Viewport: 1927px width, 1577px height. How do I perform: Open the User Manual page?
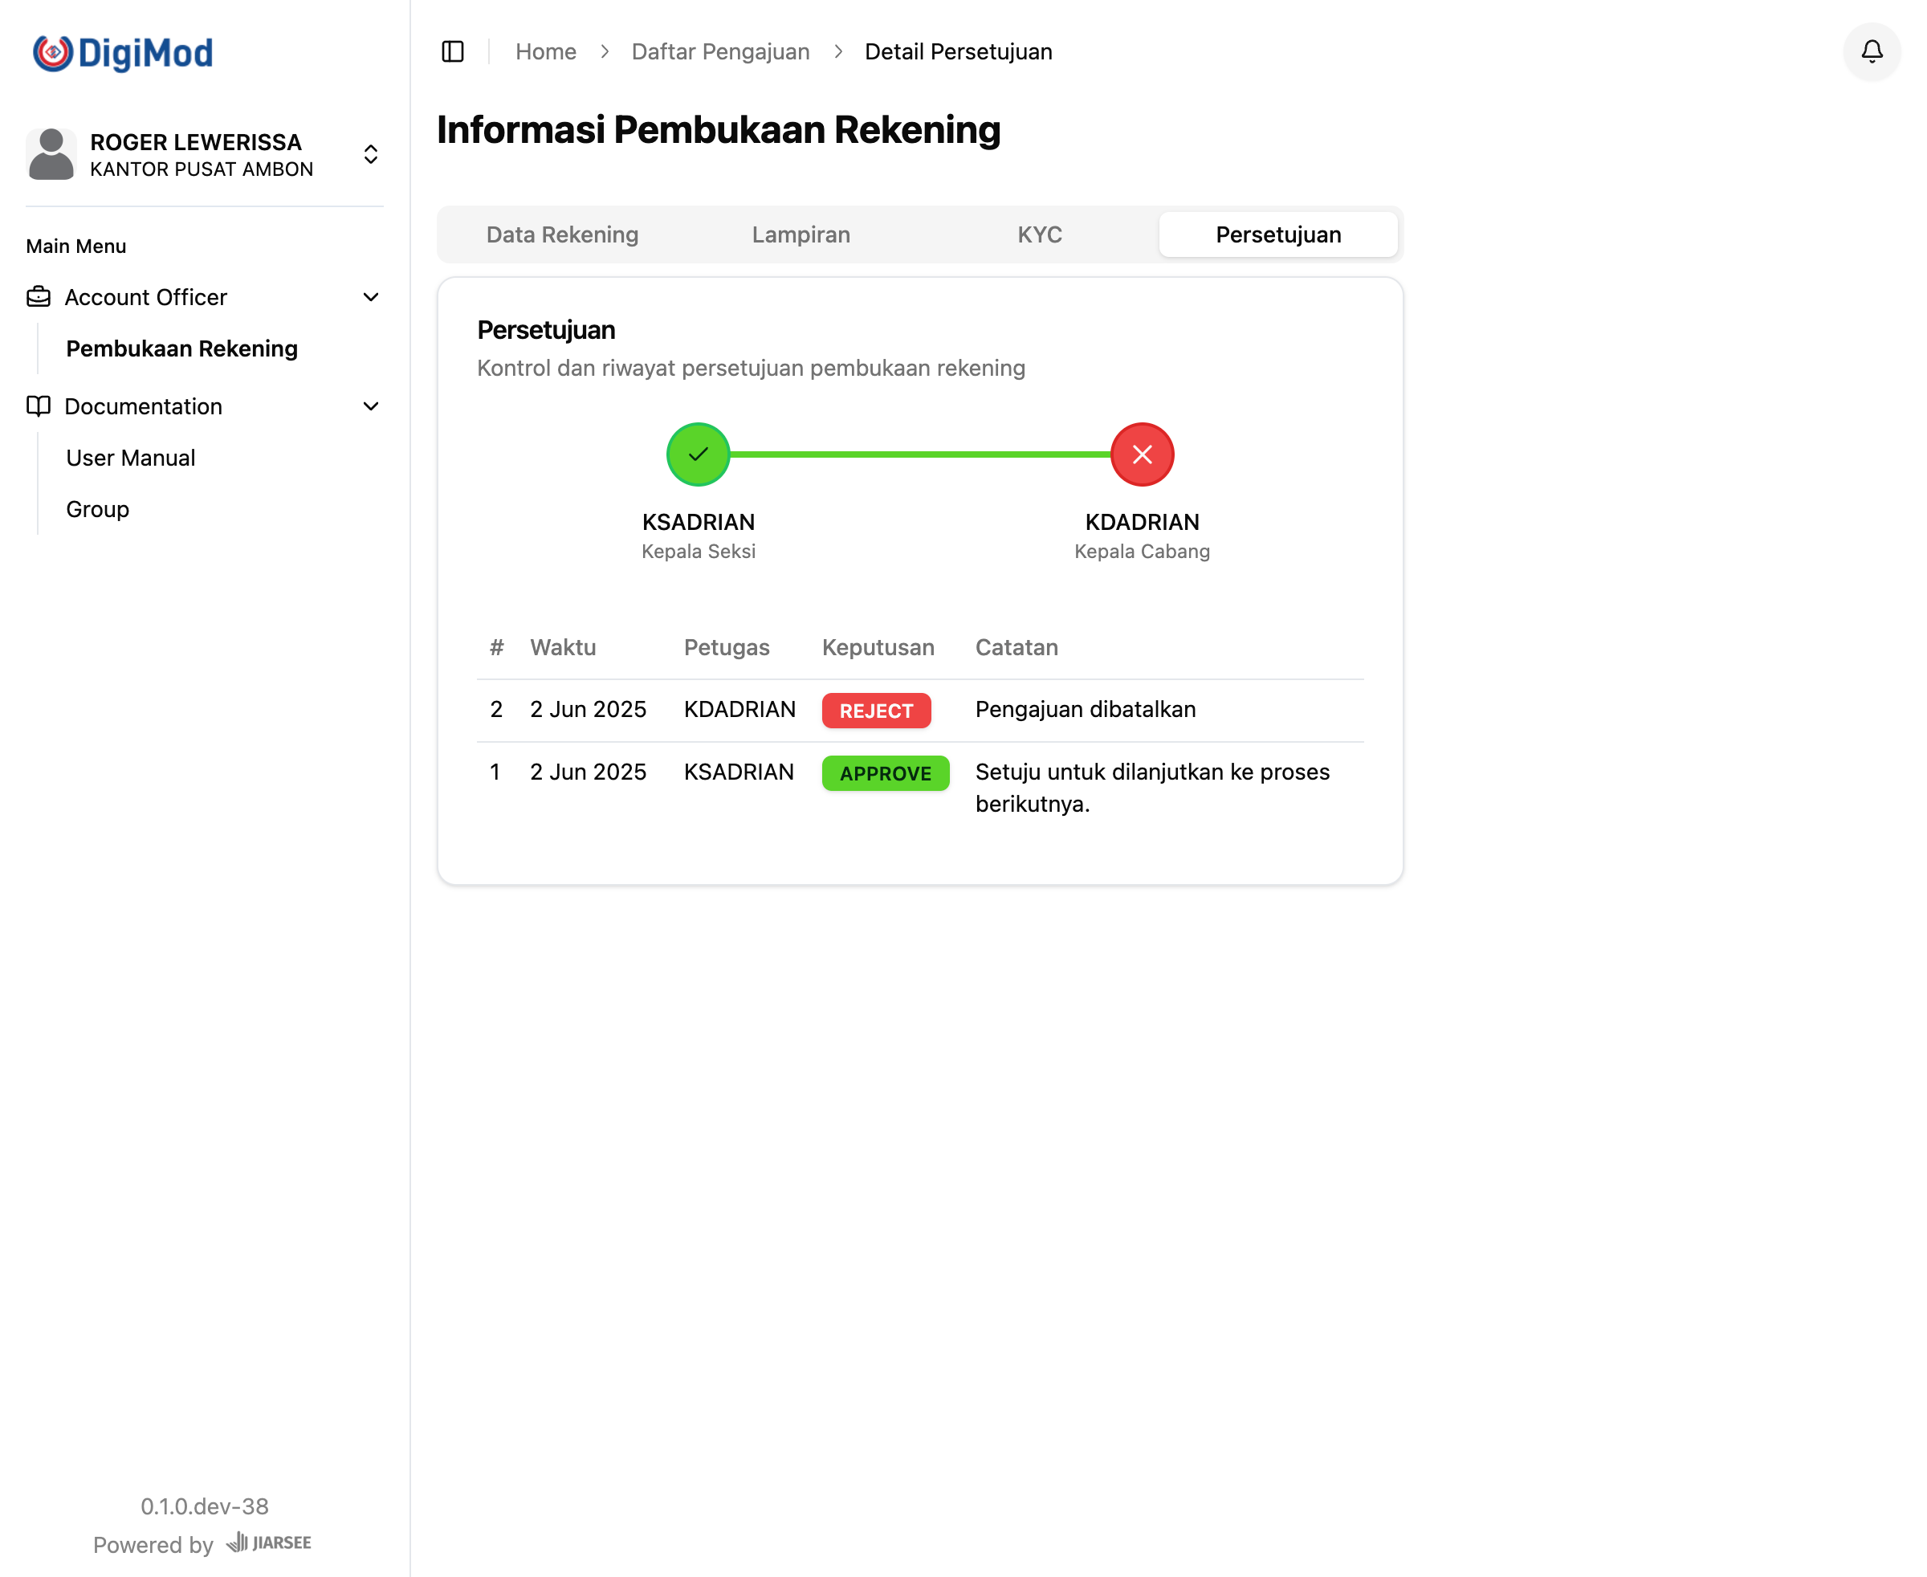(131, 458)
